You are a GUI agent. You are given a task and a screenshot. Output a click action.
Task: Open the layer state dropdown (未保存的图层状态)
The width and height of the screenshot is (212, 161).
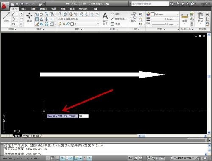click(78, 19)
